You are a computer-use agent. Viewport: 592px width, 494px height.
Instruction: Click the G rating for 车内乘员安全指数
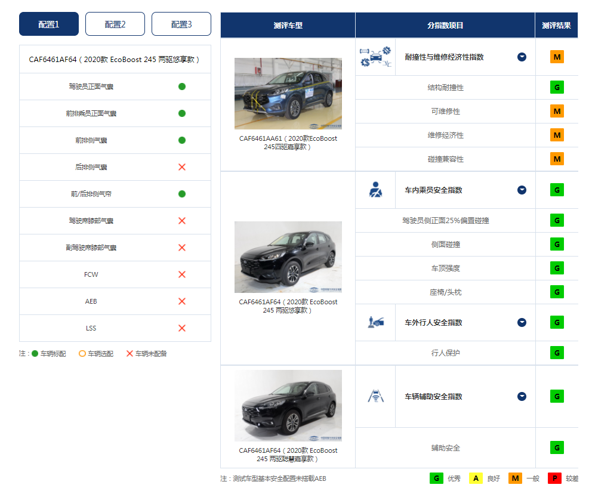pos(557,190)
